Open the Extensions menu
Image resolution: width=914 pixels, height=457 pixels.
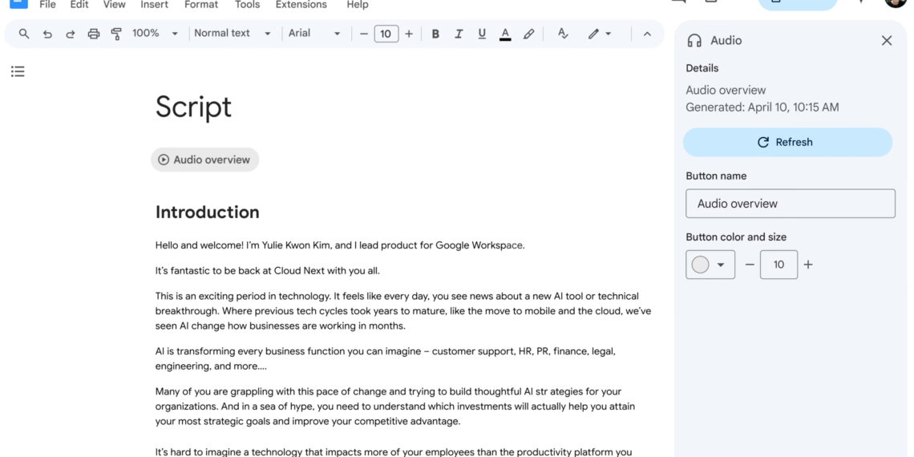[x=299, y=5]
